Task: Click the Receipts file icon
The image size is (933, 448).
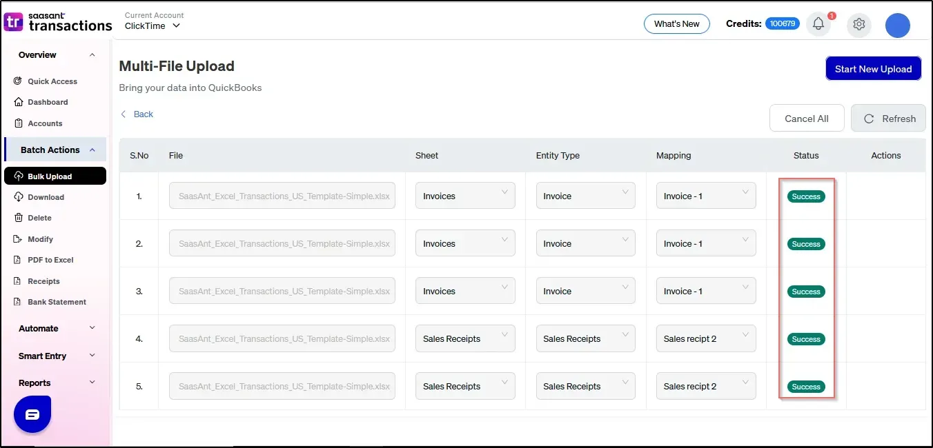Action: click(x=19, y=281)
